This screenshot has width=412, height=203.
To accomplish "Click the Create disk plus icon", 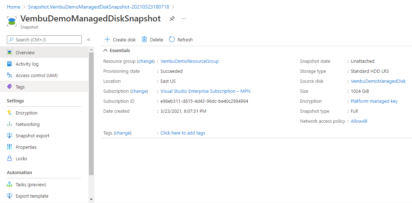I will (107, 39).
